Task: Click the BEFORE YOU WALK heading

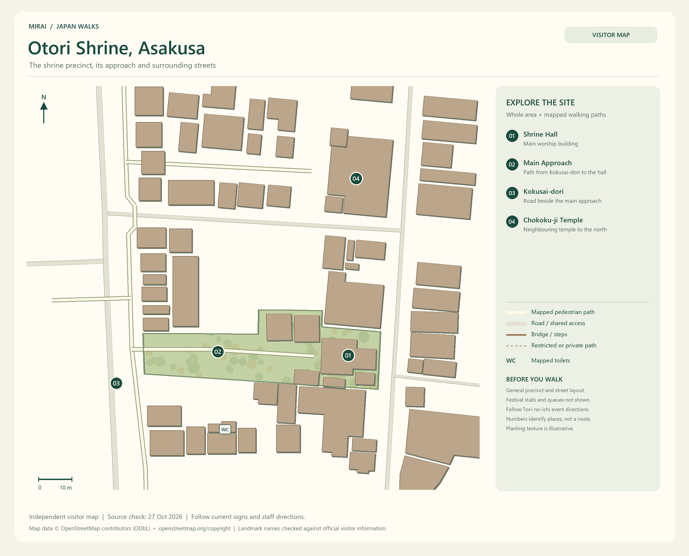Action: click(x=534, y=379)
